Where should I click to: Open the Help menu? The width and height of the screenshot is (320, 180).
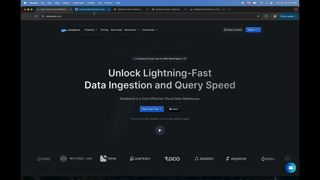118,3
